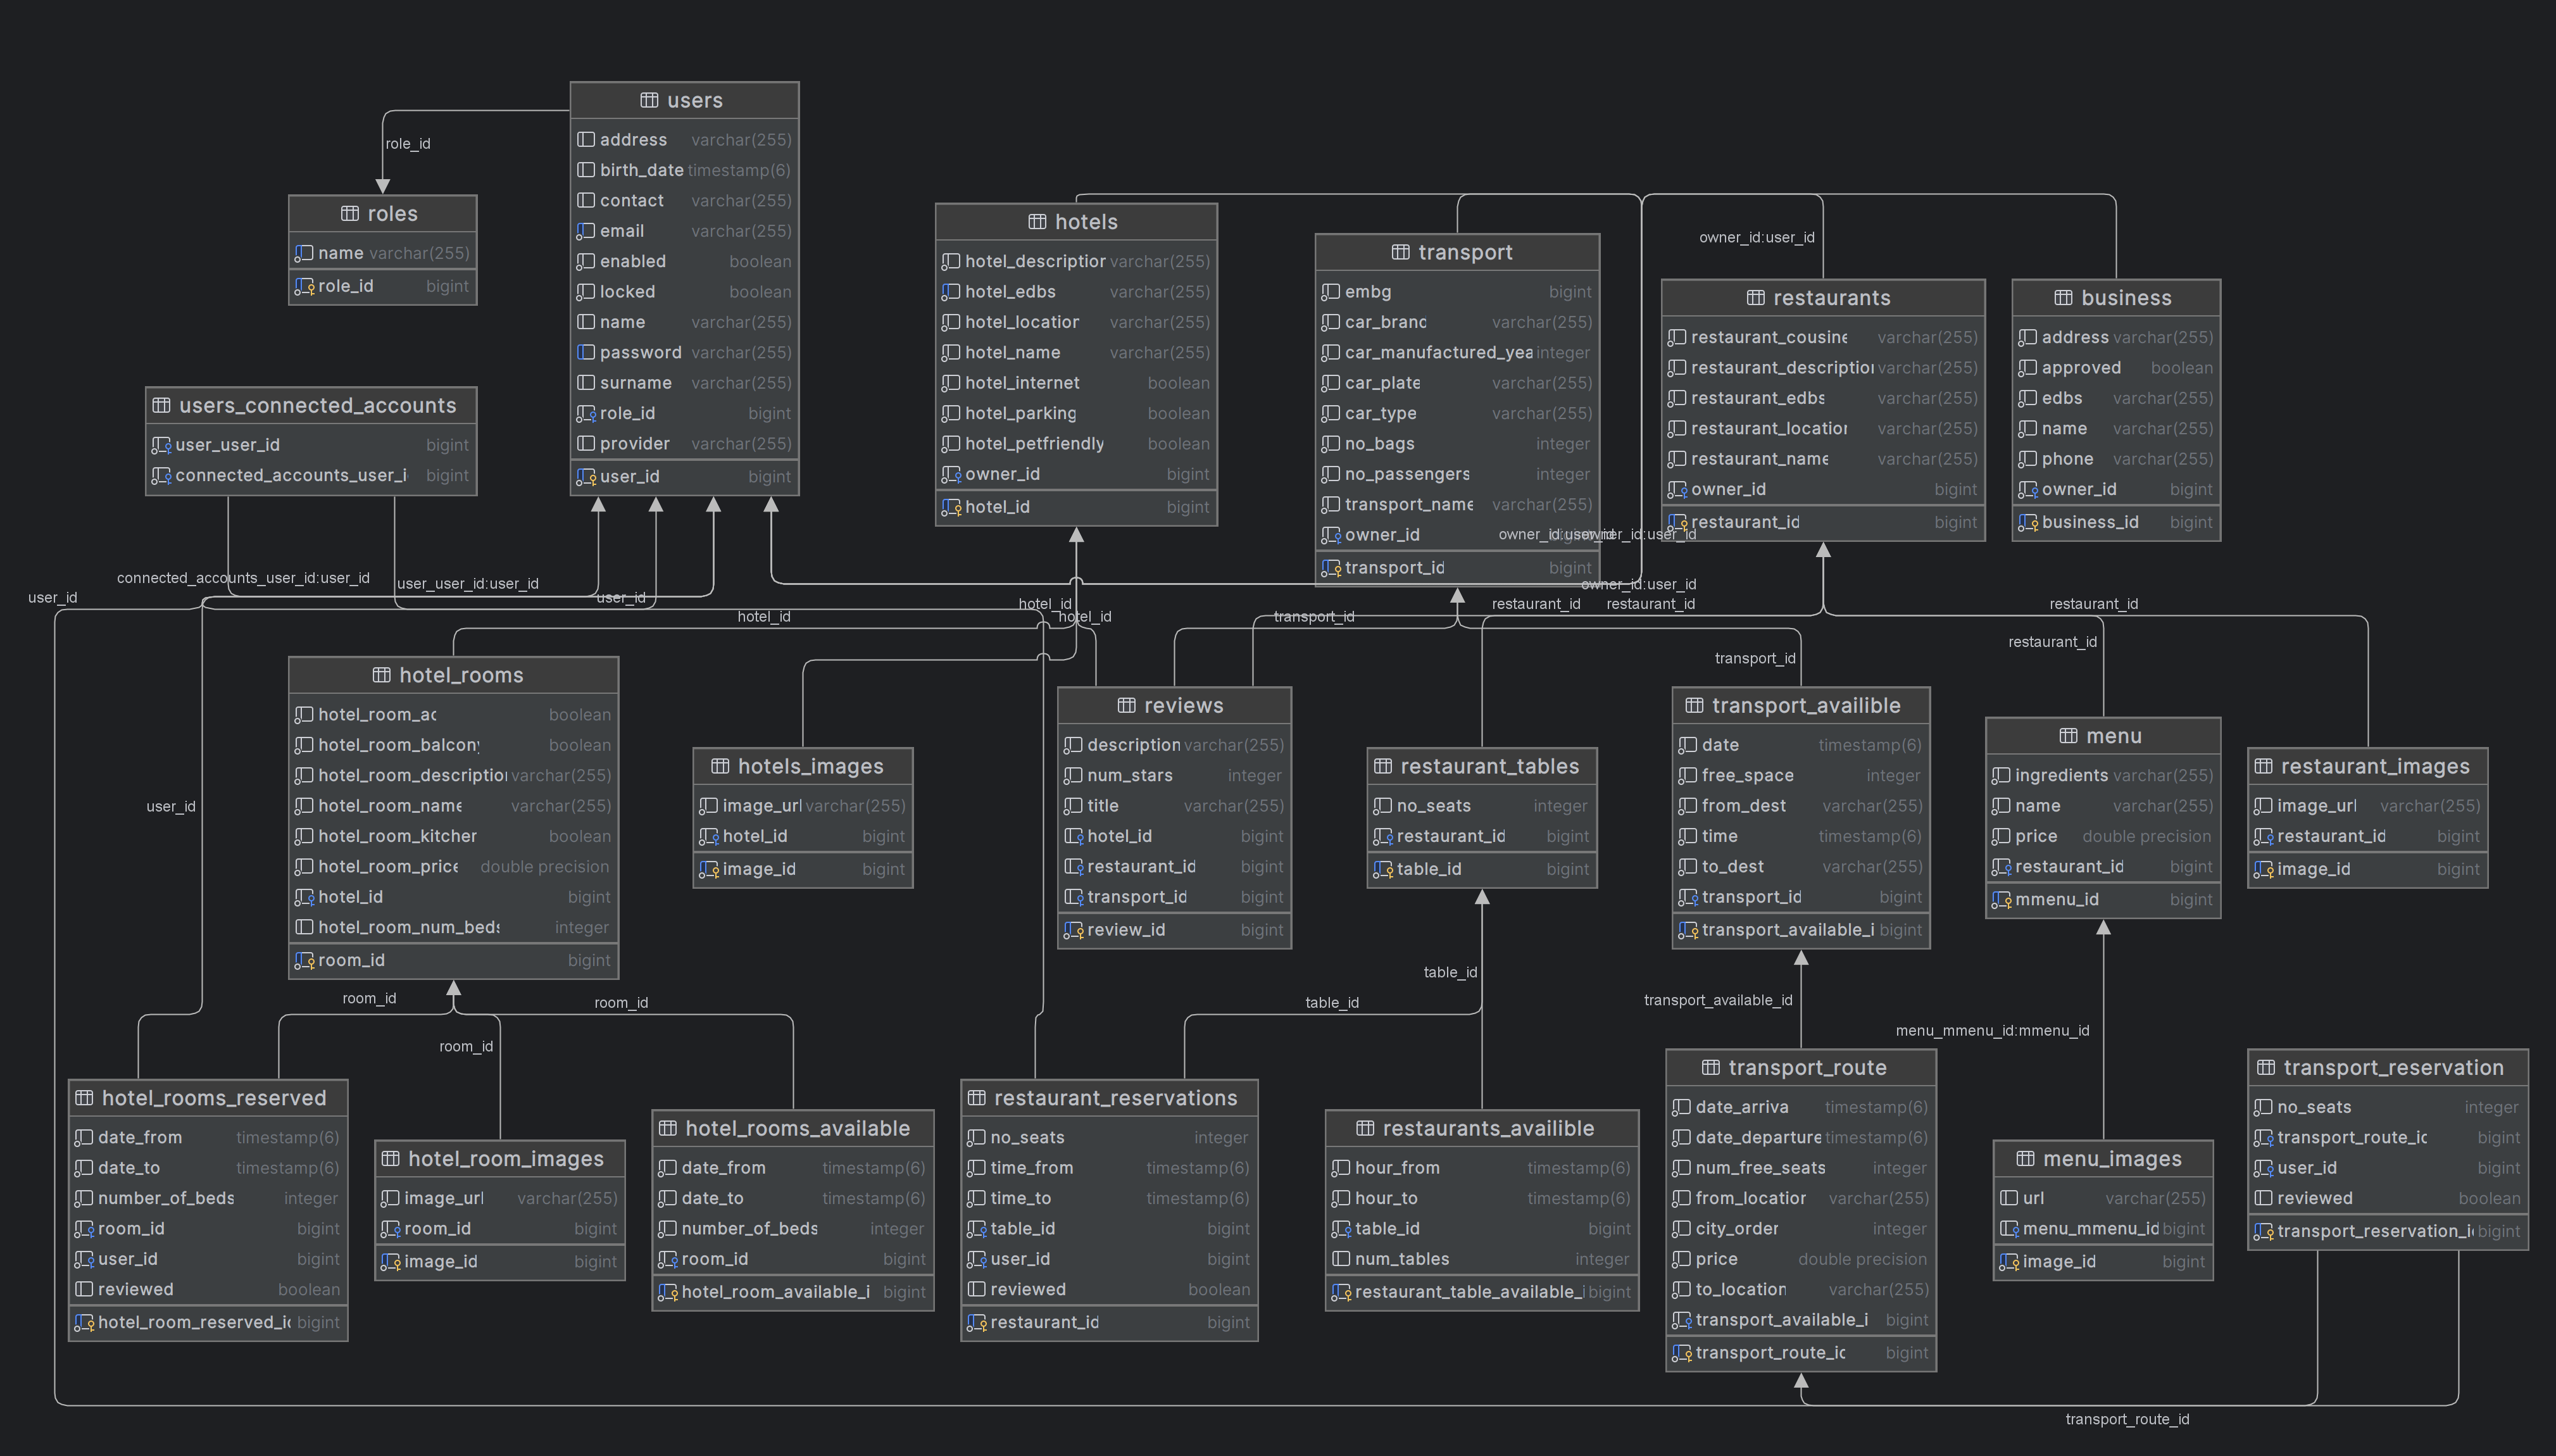Click primary key icon for user_id in users
Screen dimensions: 2556x1456
pyautogui.click(x=586, y=477)
